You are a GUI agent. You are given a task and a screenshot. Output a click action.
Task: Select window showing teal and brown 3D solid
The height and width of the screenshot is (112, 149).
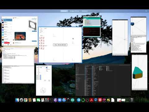(139, 72)
